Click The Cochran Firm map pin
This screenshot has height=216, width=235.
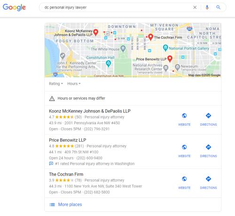tap(150, 37)
